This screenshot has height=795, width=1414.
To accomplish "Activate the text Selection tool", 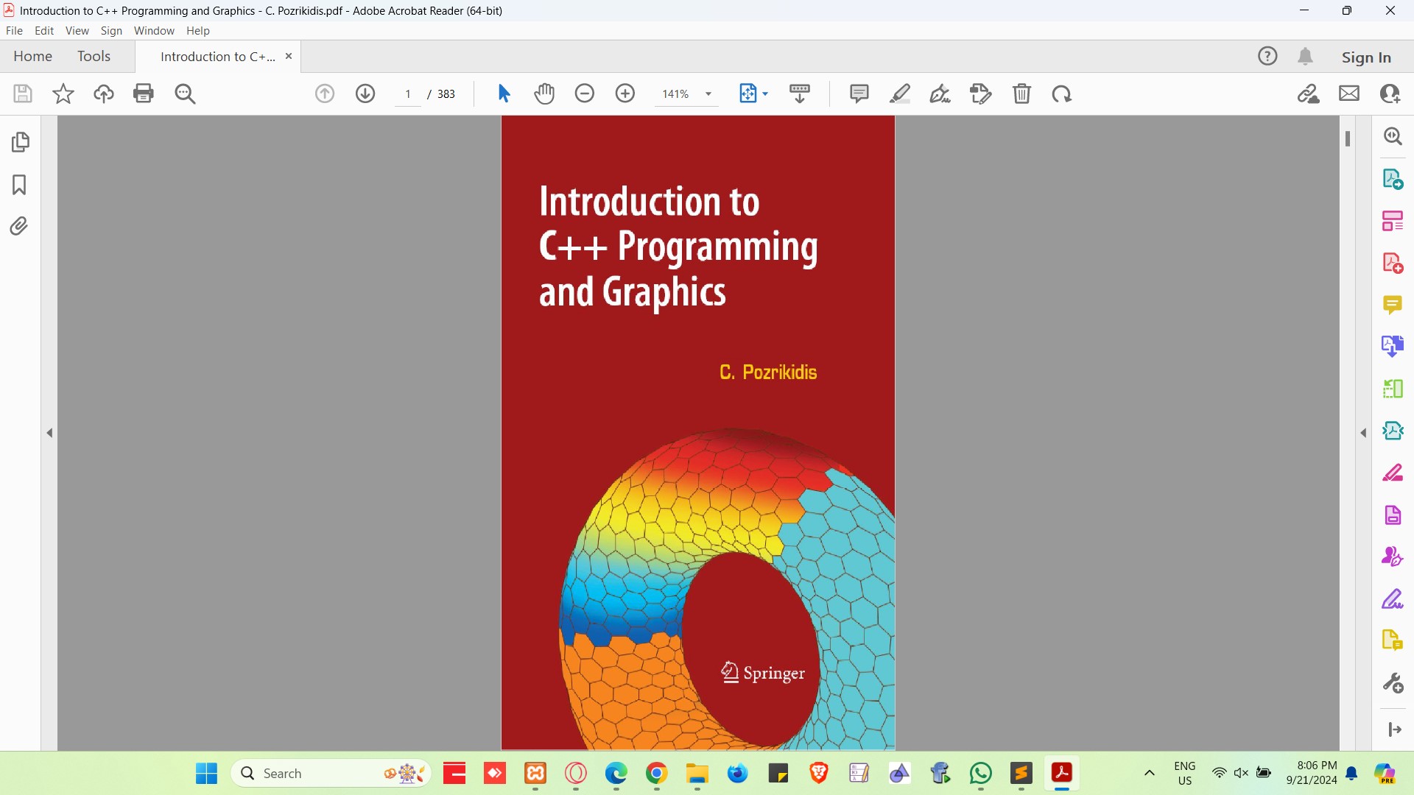I will coord(504,93).
